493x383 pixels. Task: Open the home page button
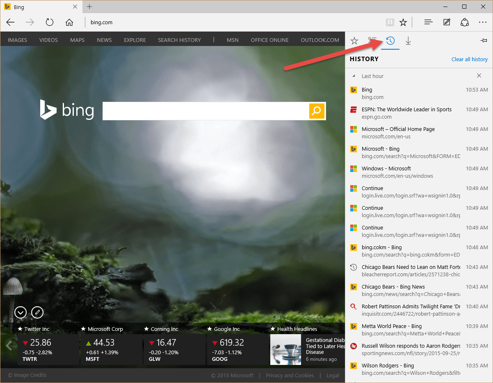pos(69,22)
